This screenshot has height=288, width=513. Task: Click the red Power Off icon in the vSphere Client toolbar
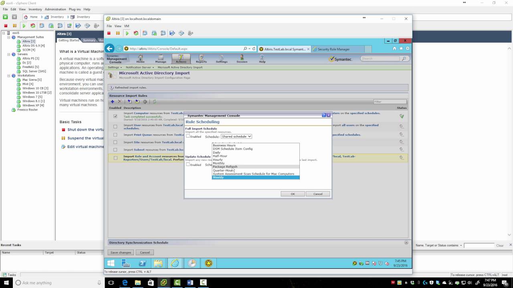[x=6, y=26]
